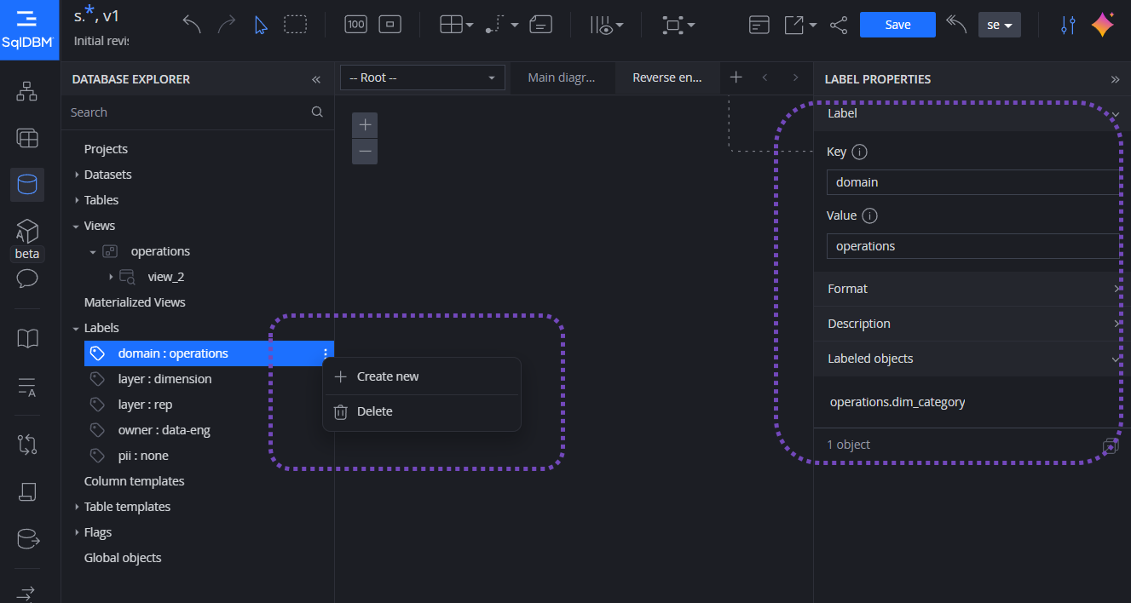The width and height of the screenshot is (1131, 603).
Task: Collapse the operations view group
Action: [x=94, y=251]
